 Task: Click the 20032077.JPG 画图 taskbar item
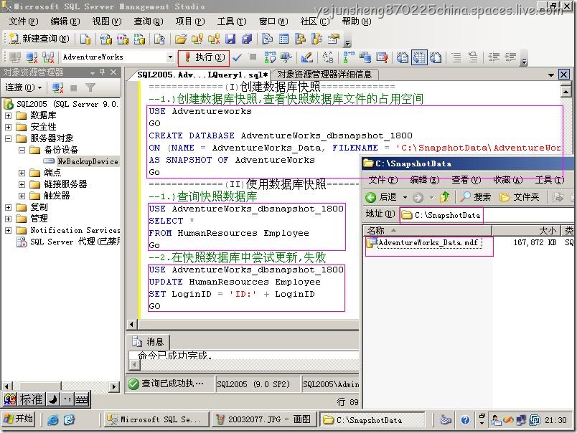(263, 419)
